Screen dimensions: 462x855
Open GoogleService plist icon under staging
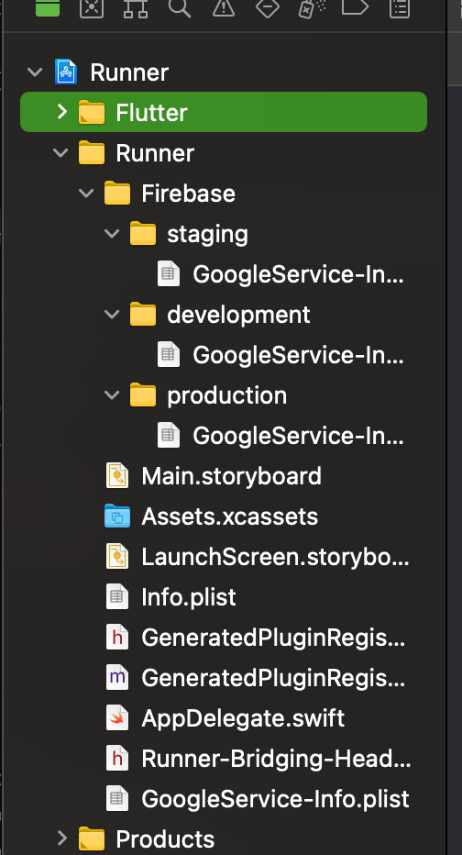point(169,273)
